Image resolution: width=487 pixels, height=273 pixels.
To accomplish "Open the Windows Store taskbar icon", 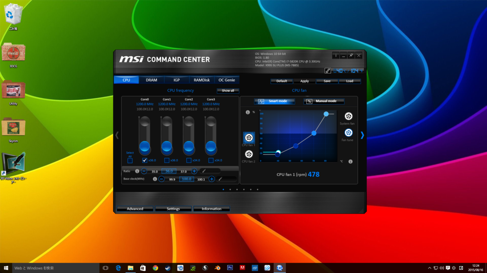I will tap(143, 268).
